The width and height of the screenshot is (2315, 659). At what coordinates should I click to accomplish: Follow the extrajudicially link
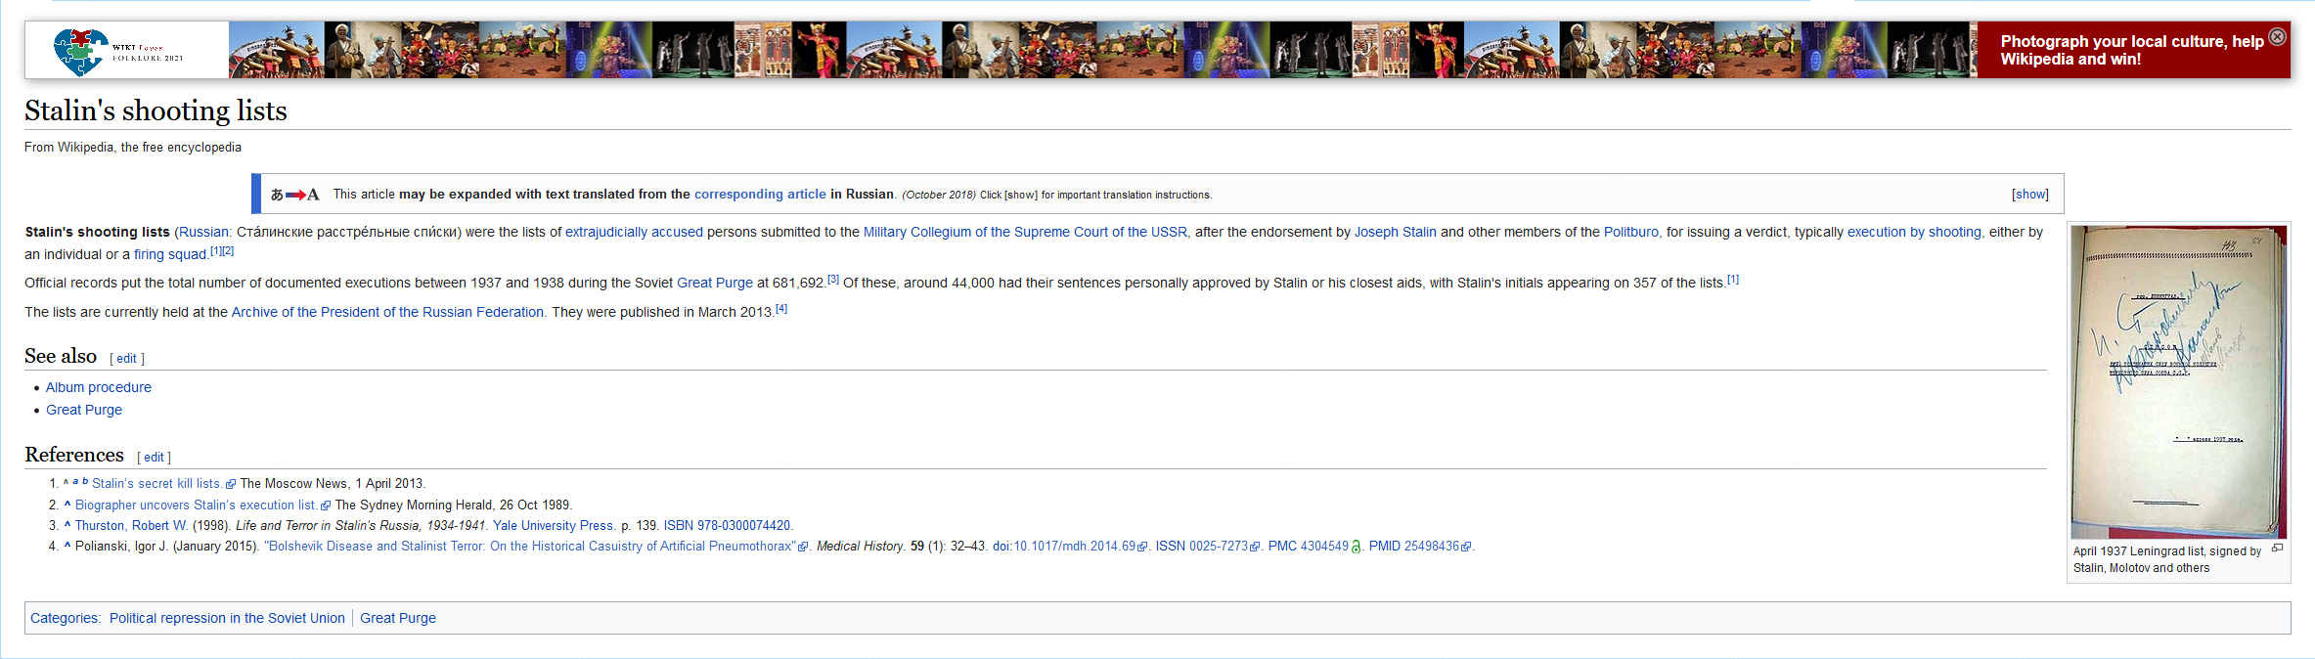[606, 233]
